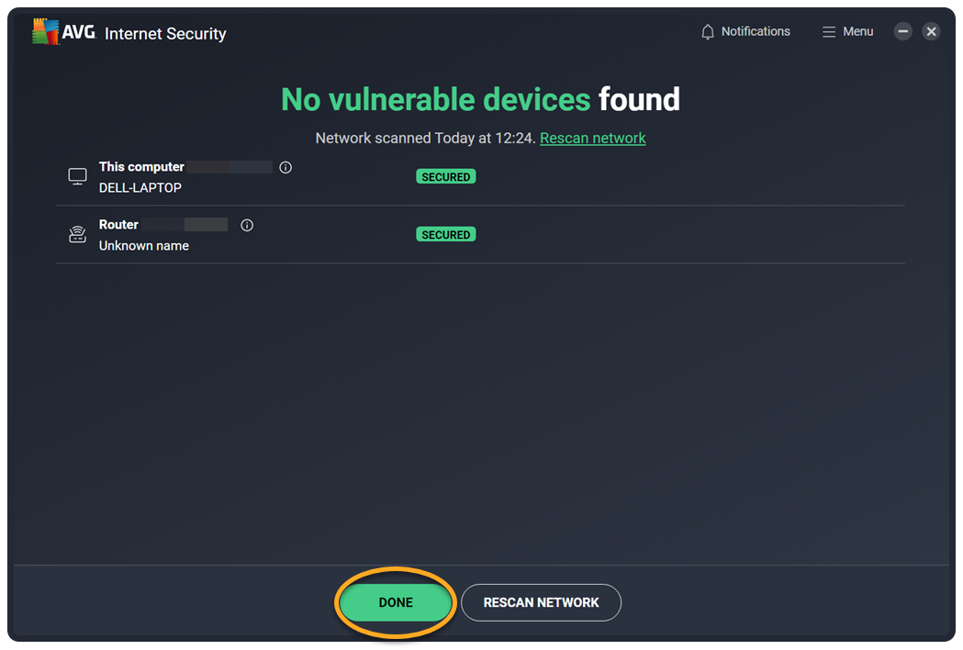
Task: Show info icon details for Router
Action: point(247,225)
